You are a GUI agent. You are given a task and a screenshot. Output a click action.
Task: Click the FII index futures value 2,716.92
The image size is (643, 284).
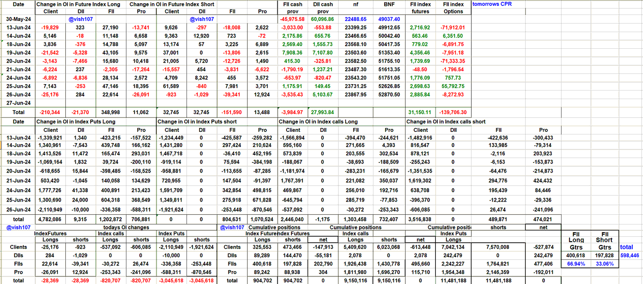pyautogui.click(x=420, y=26)
